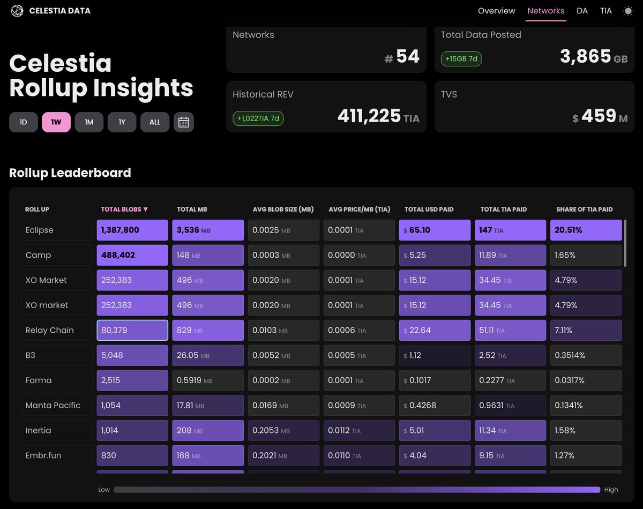
Task: Open the Manta Pacific rollup
Action: point(57,406)
